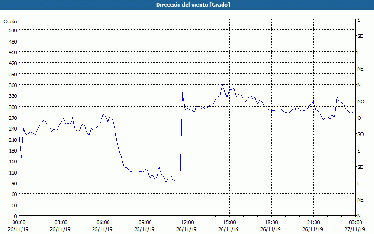Click the line's dip to 90 before 12:00
374x234 pixels.
pyautogui.click(x=166, y=183)
